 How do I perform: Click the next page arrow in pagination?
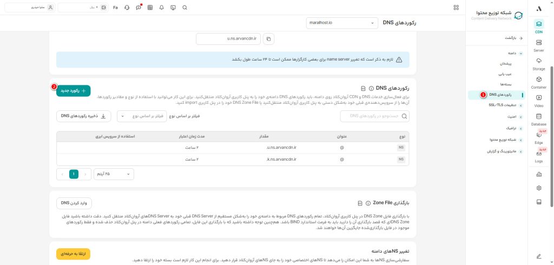point(63,174)
